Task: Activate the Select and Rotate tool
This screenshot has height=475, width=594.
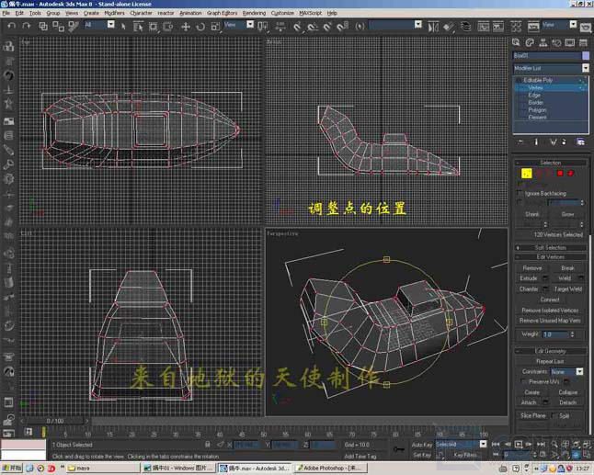Action: coord(200,27)
